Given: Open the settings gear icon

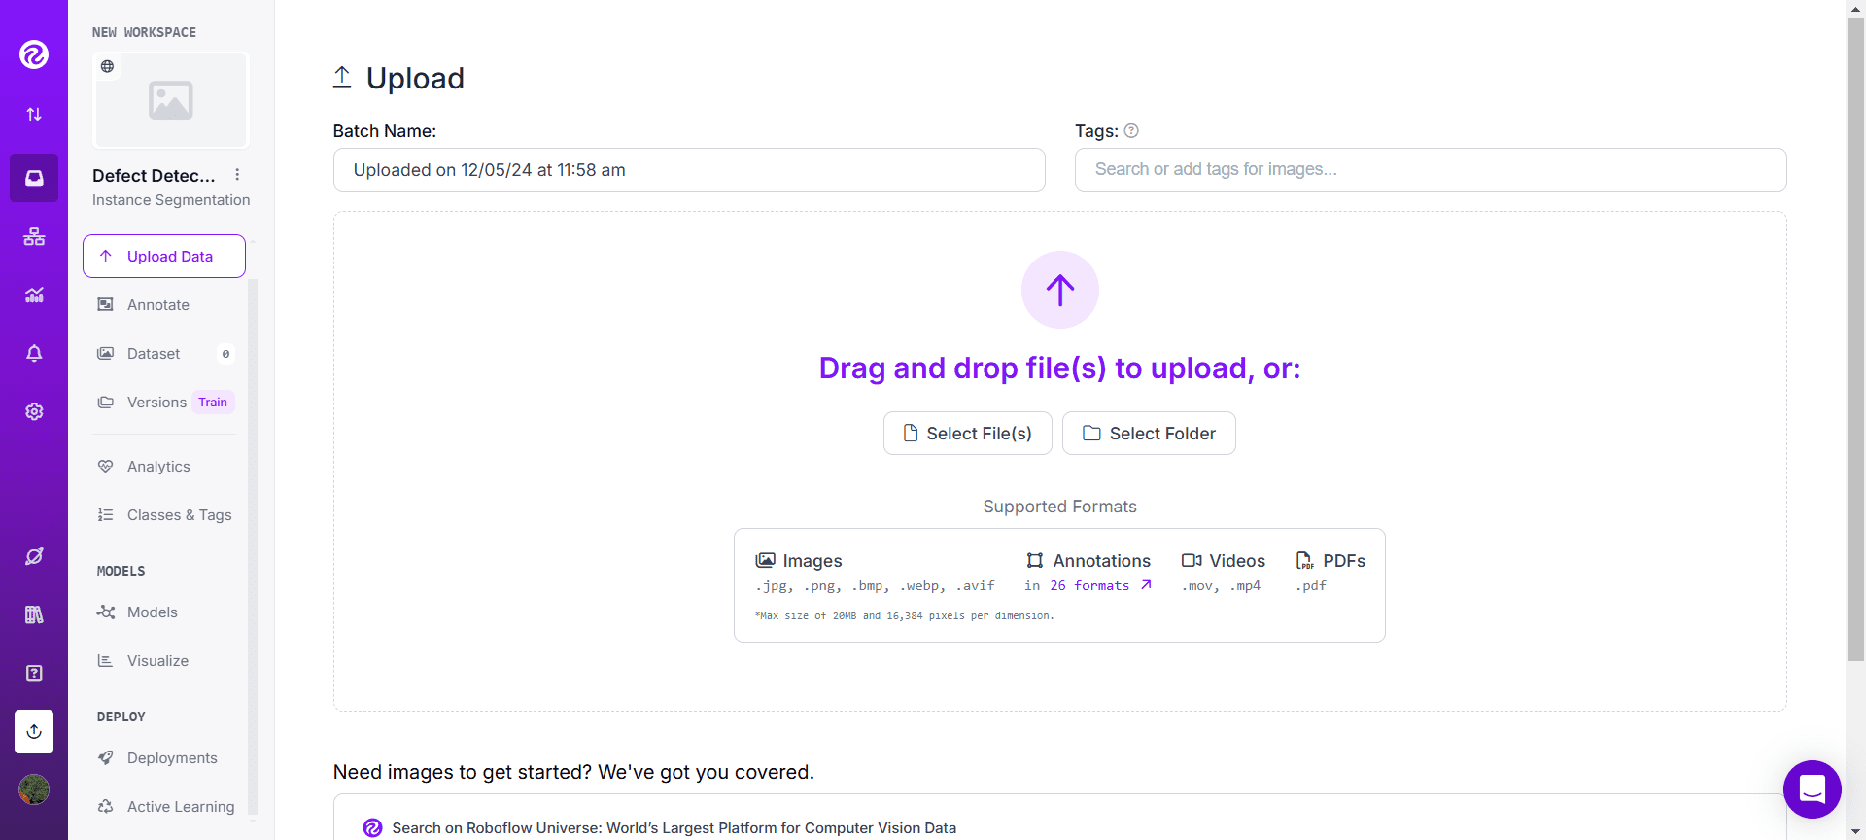Looking at the screenshot, I should click(34, 411).
